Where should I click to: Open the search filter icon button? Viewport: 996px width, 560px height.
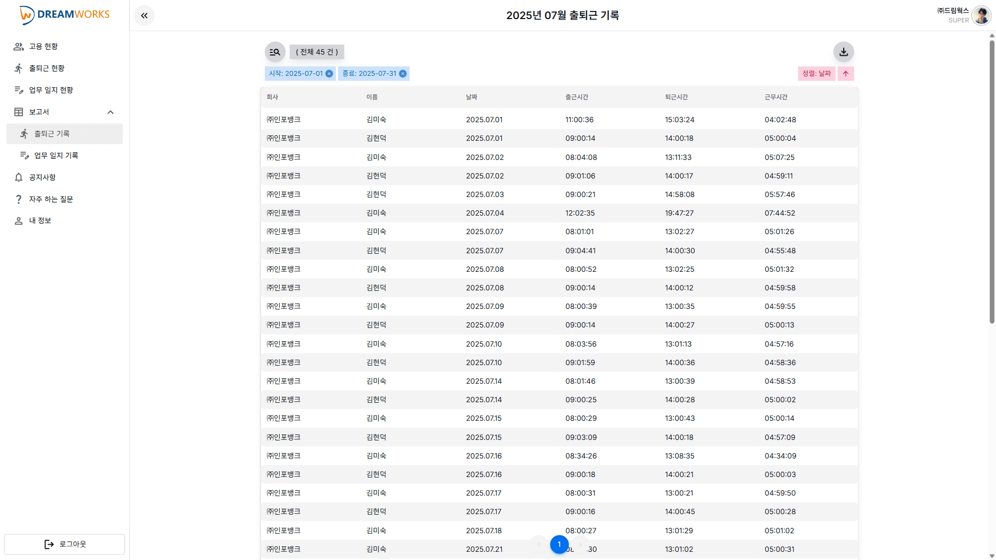click(275, 52)
